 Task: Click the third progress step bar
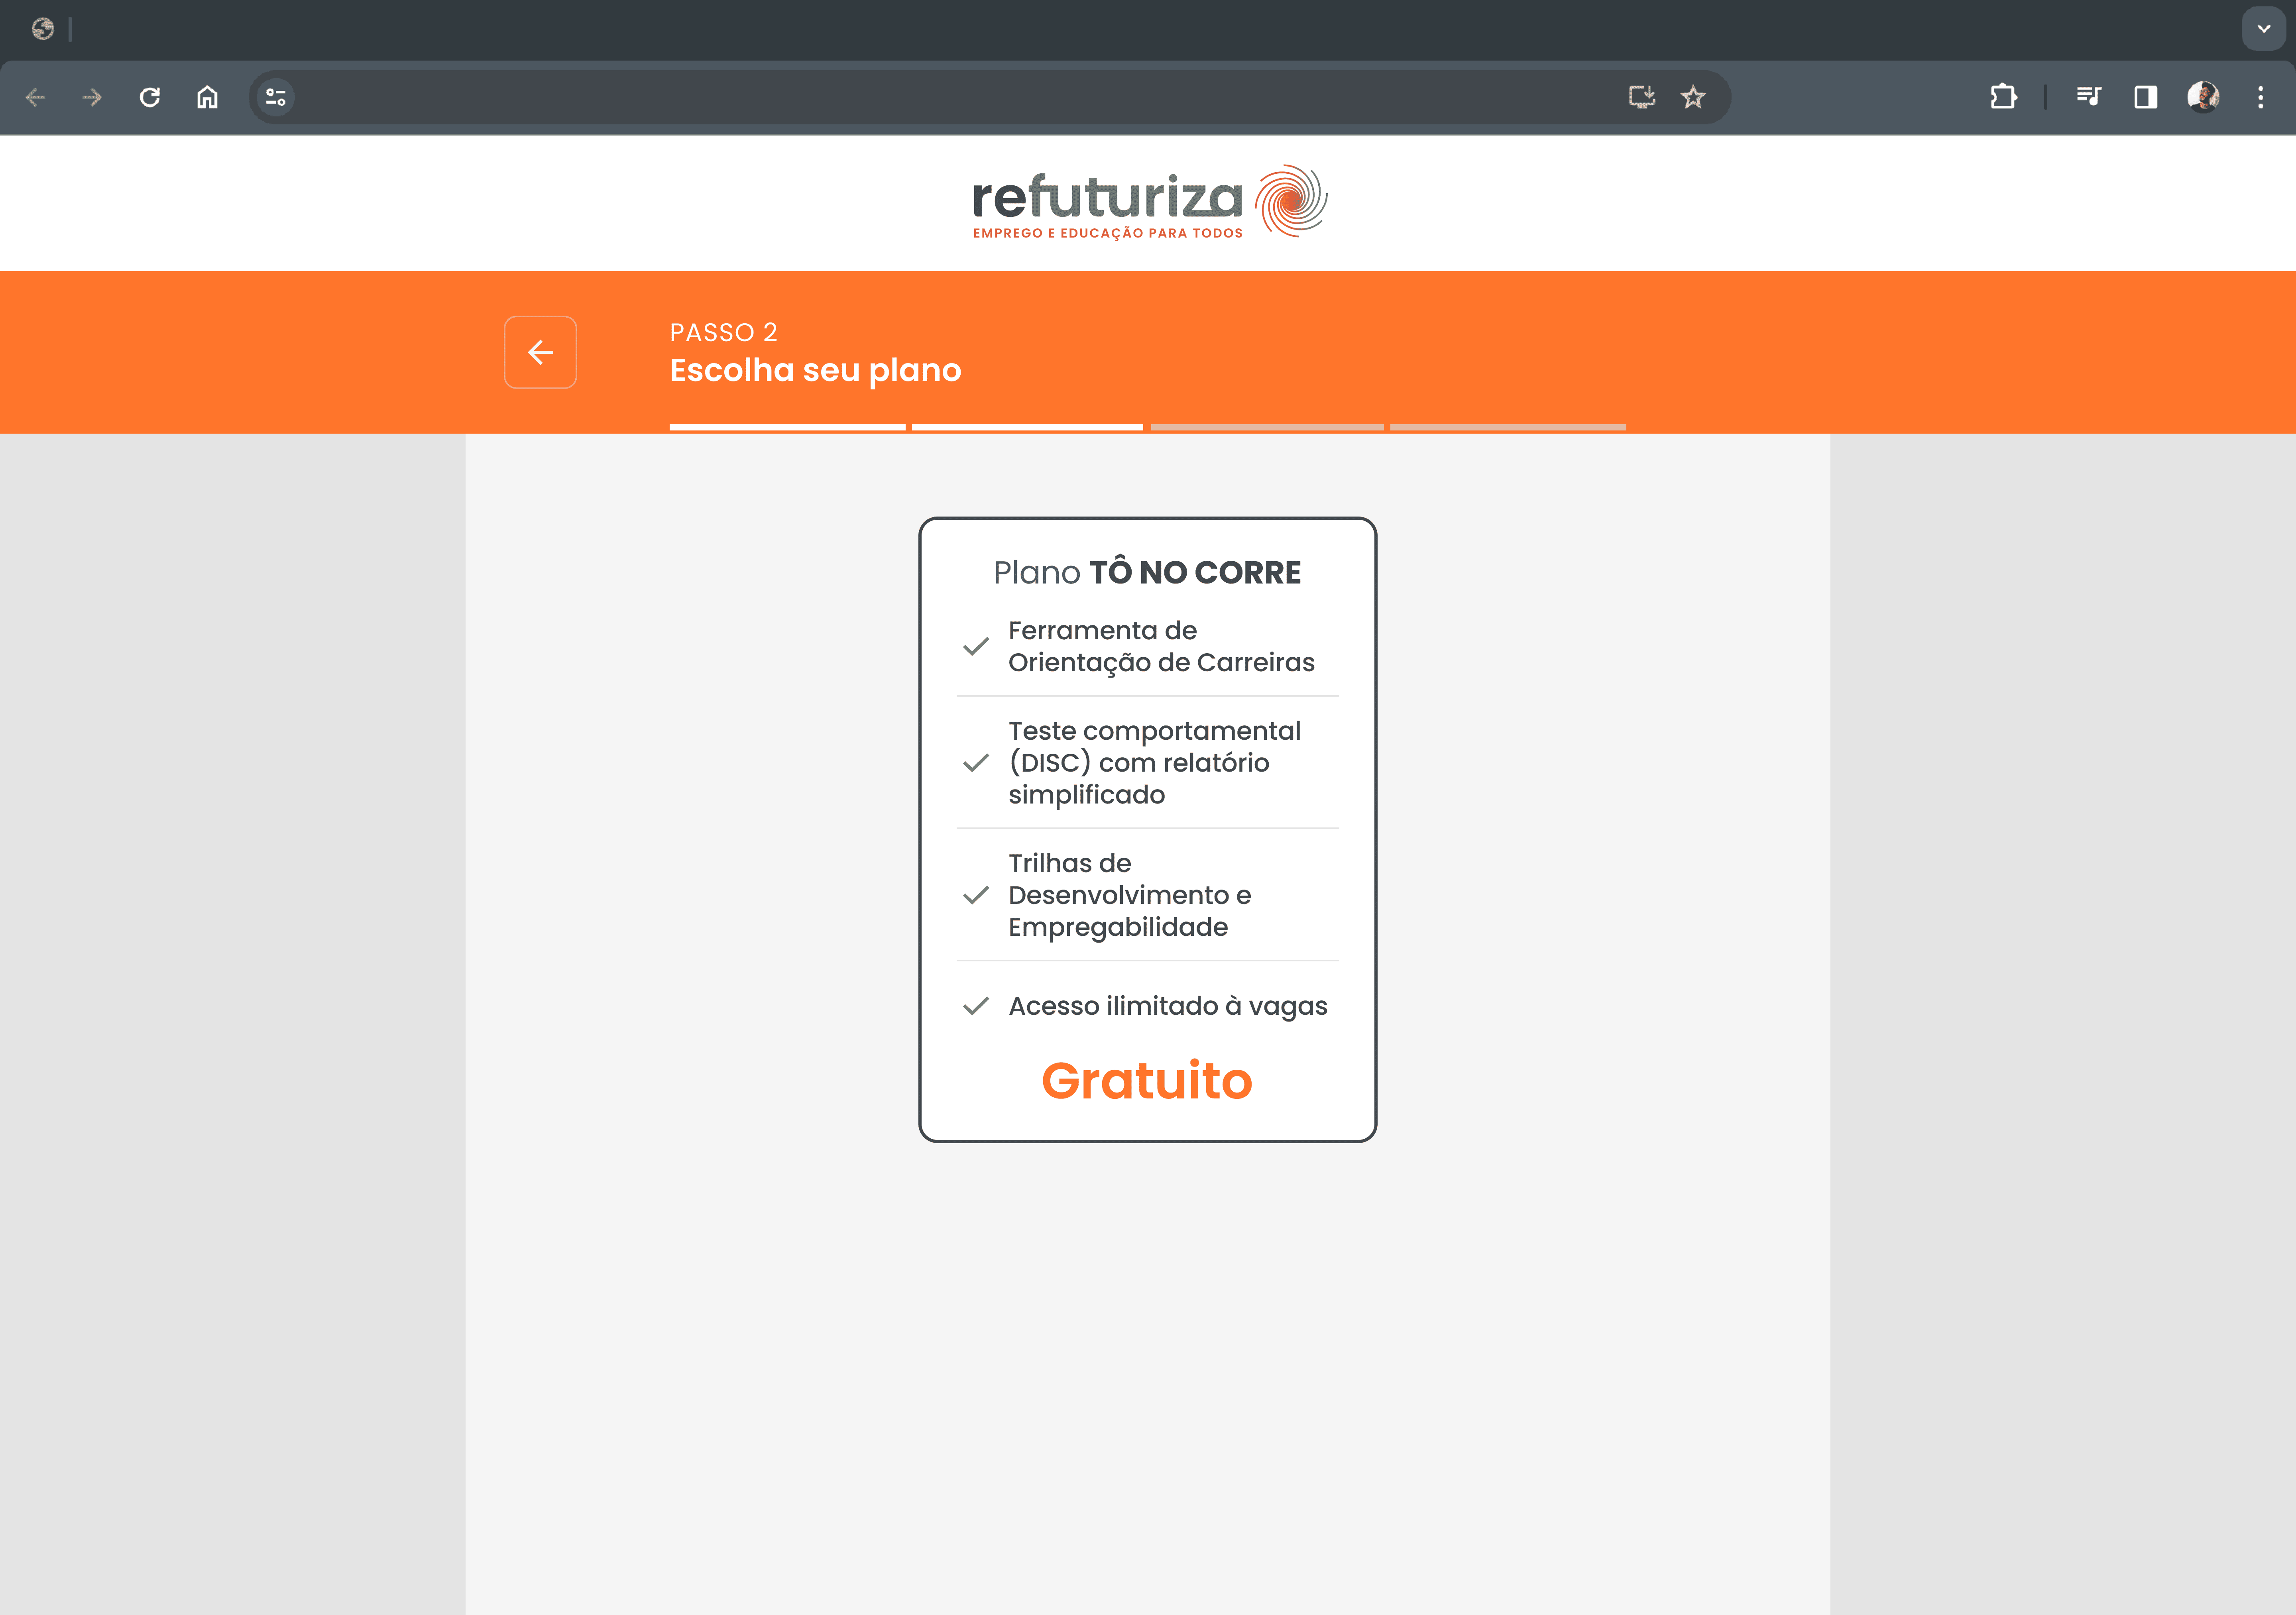(1267, 427)
